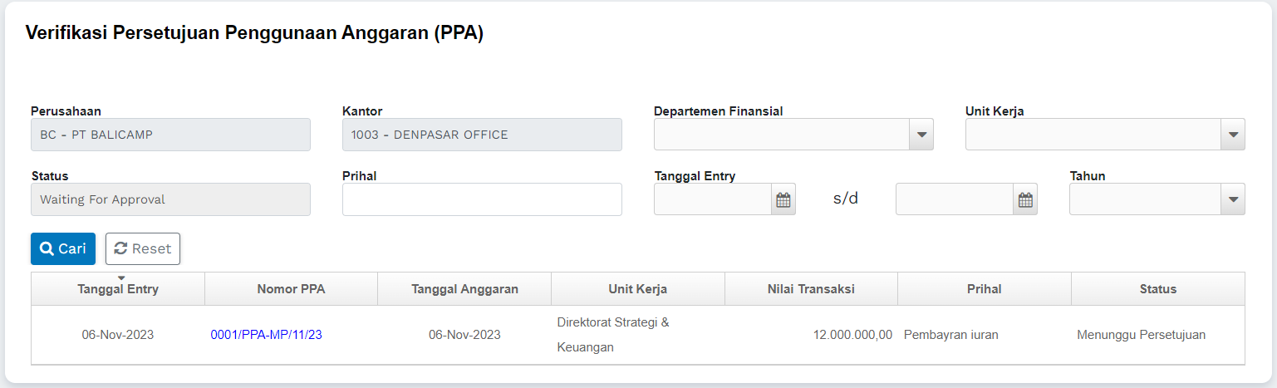Click the Nilai Transaksi column header
The image size is (1277, 388).
click(x=811, y=289)
